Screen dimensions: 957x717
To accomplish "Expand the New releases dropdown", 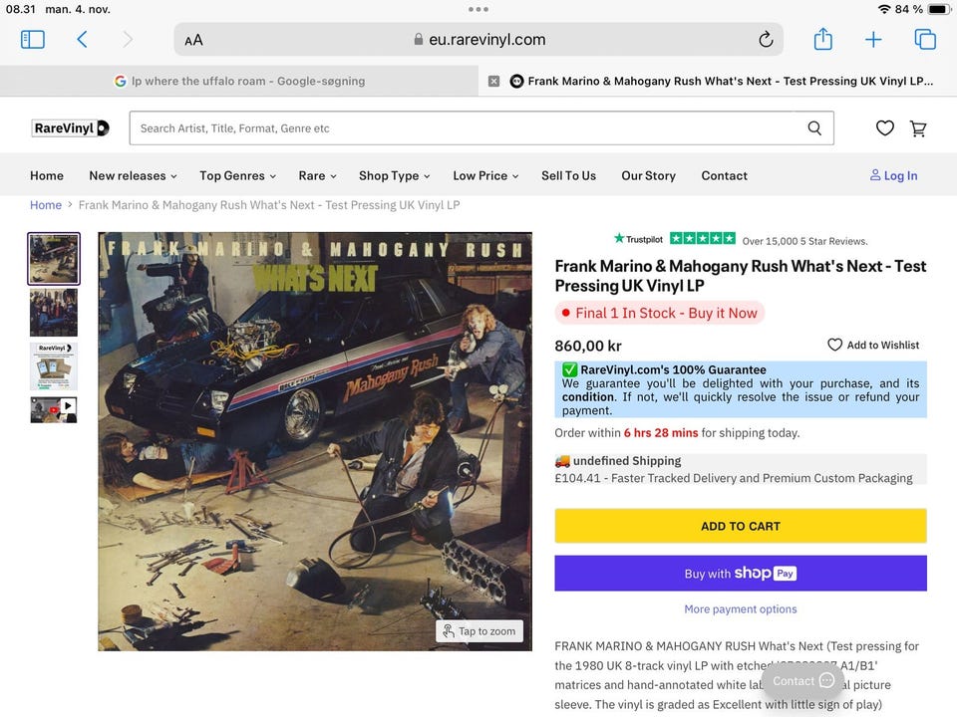I will click(x=133, y=175).
